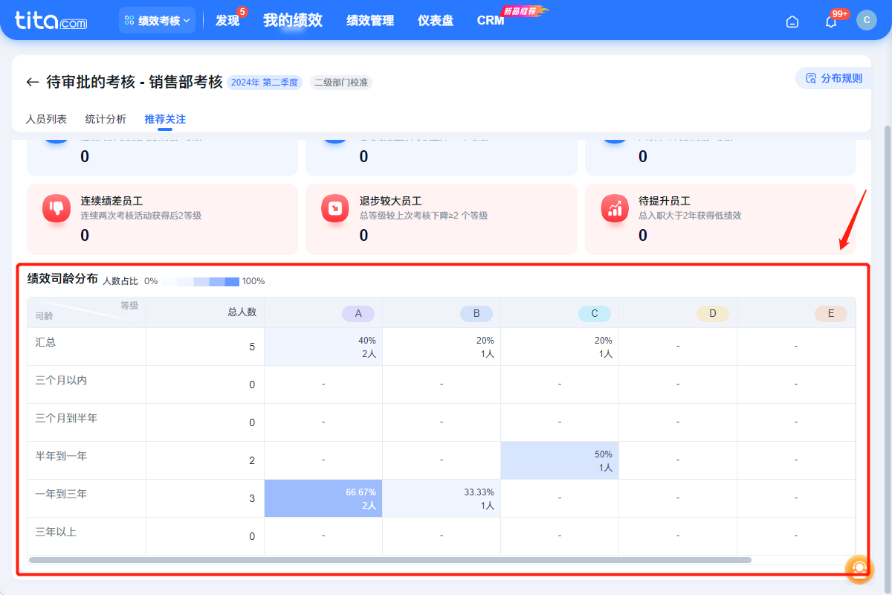Open the 仪表盘 menu item
This screenshot has width=892, height=595.
[436, 21]
